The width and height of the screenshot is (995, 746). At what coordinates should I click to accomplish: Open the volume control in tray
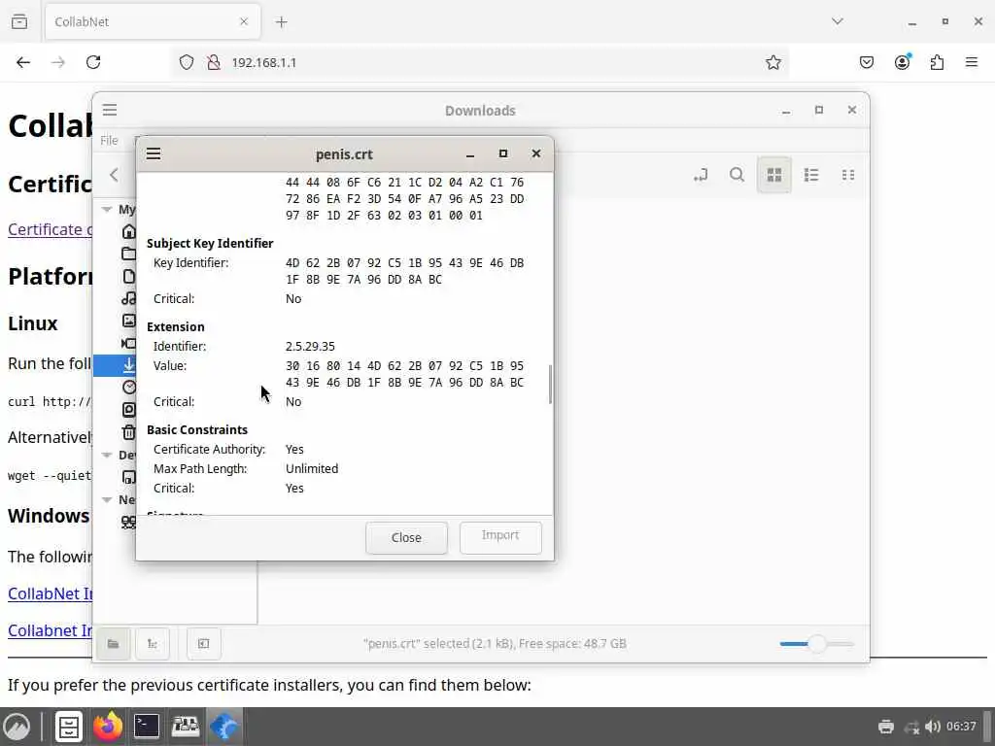[933, 727]
